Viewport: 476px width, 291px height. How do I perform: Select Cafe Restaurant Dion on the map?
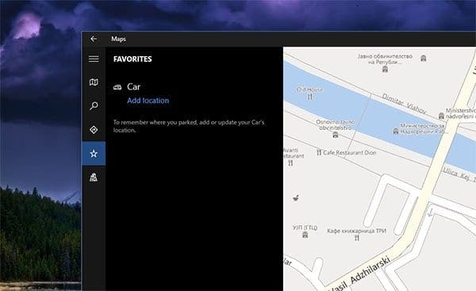coord(347,152)
